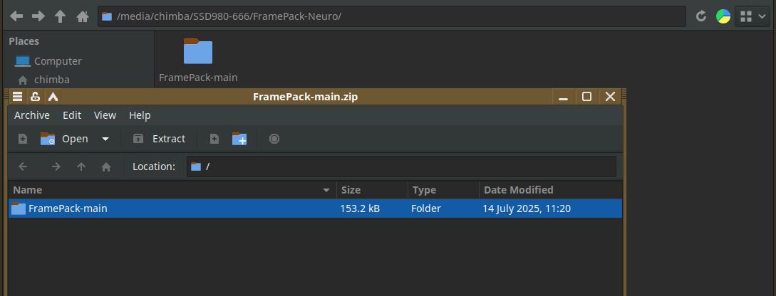This screenshot has width=776, height=296.
Task: Click the stop operation icon
Action: tap(274, 139)
